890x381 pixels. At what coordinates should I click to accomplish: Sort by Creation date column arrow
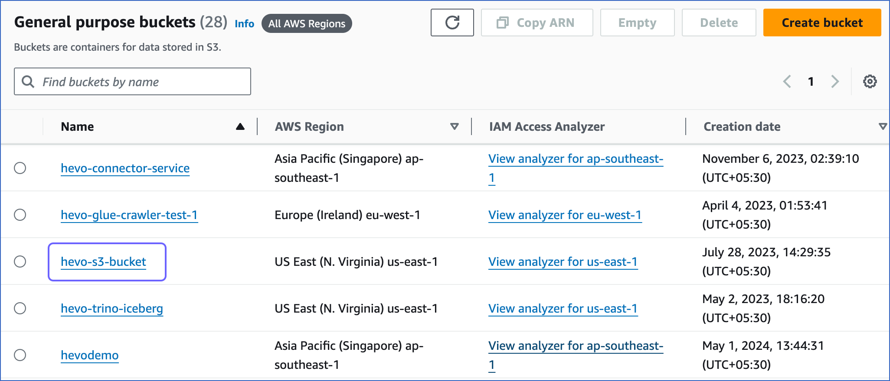coord(883,126)
